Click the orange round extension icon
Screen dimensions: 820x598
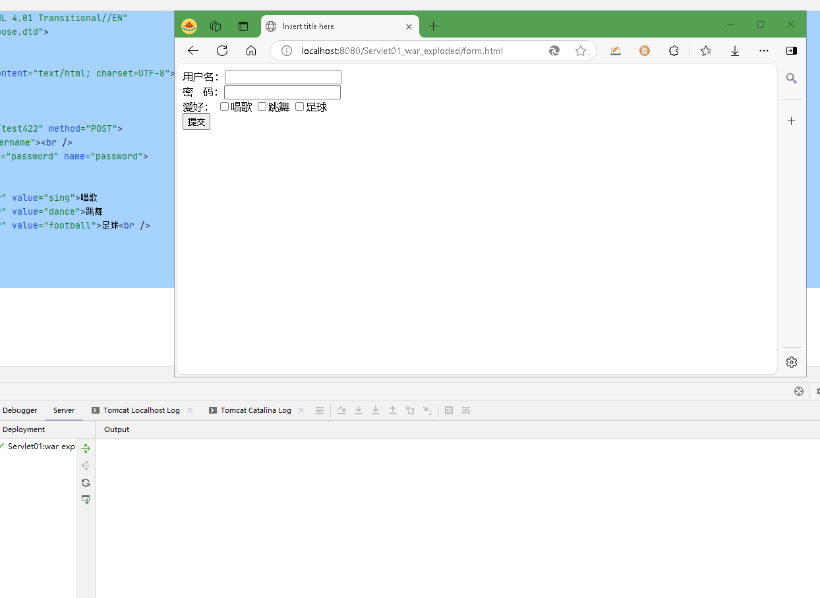click(x=645, y=51)
